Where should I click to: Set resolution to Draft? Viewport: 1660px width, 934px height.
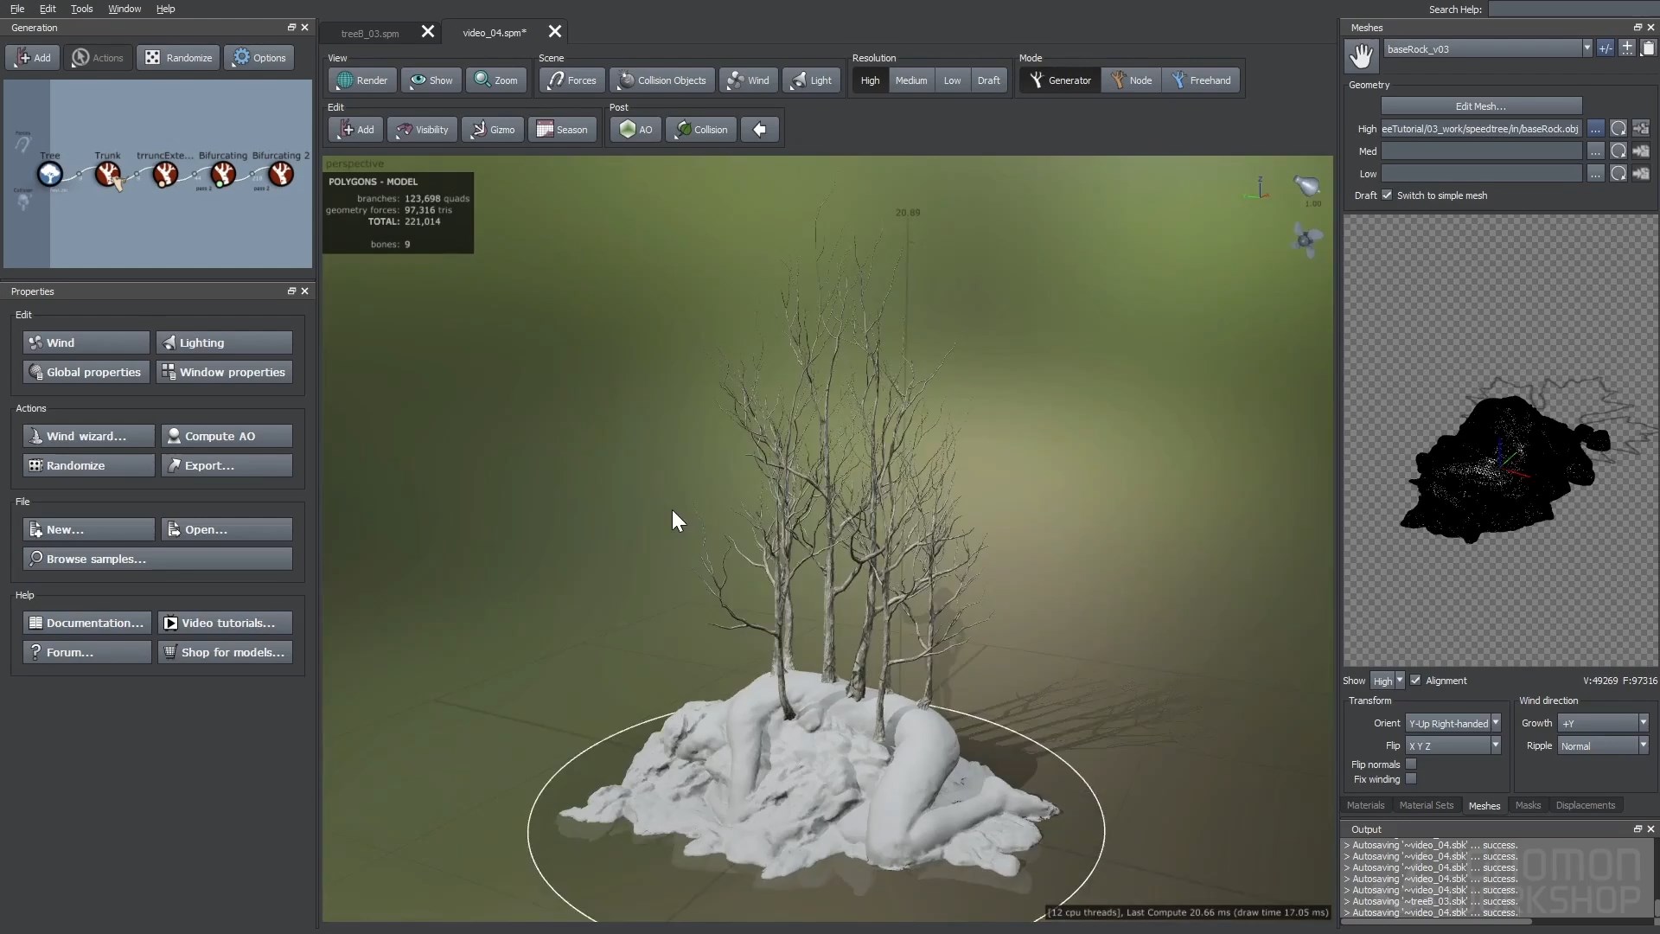click(989, 80)
